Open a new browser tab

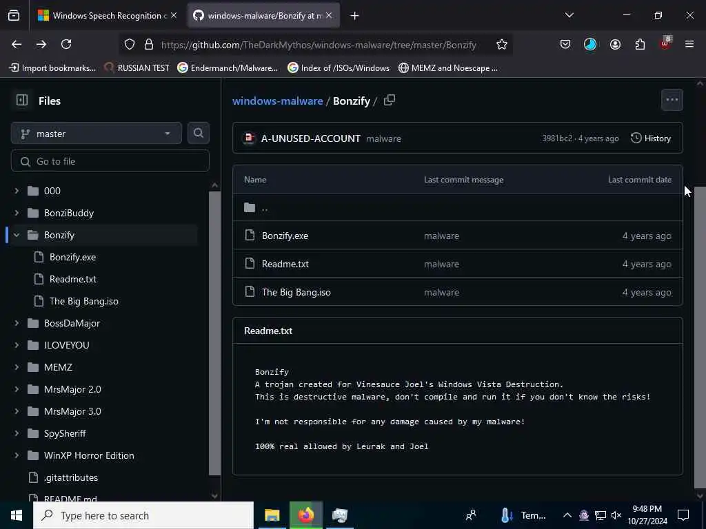(x=355, y=16)
